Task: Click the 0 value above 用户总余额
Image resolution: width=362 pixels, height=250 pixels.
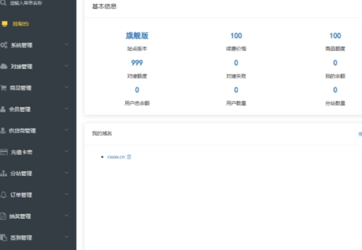Action: [x=137, y=90]
